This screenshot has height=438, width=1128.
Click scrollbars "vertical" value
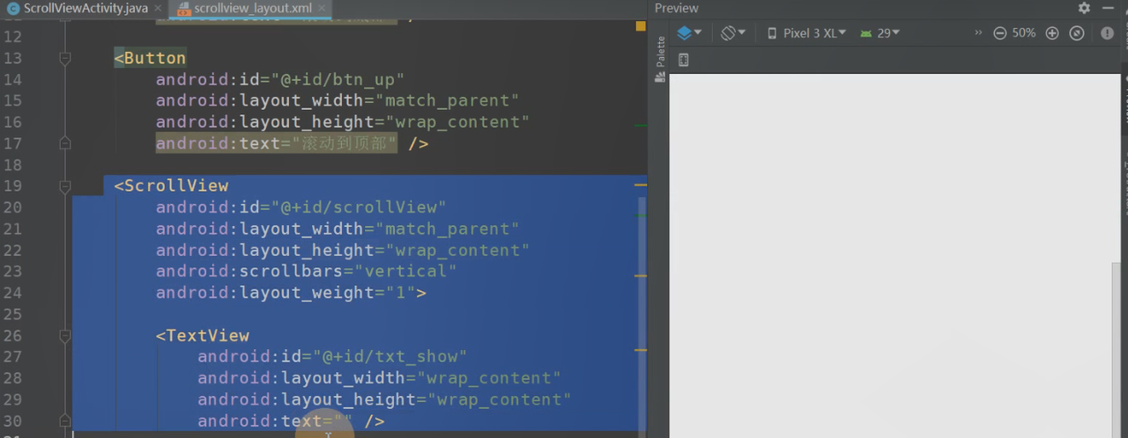tap(406, 272)
